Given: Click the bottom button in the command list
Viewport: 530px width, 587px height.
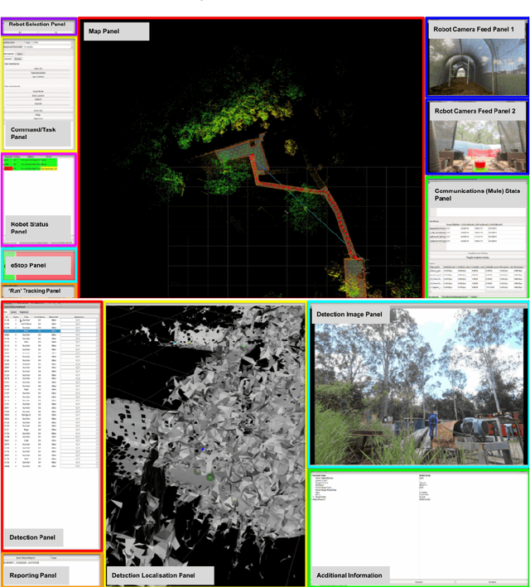Looking at the screenshot, I should (39, 119).
